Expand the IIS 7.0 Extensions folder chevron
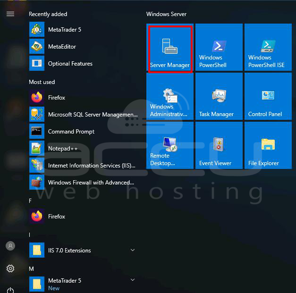Viewport: 296px width, 293px height. pyautogui.click(x=133, y=250)
